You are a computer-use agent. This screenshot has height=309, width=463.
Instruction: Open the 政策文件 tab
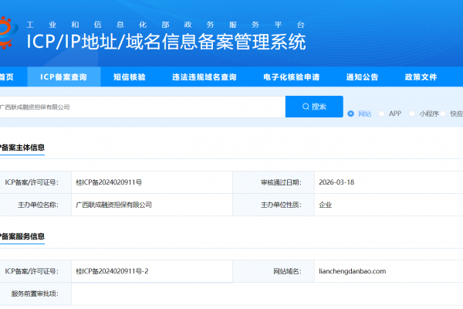[x=421, y=77]
